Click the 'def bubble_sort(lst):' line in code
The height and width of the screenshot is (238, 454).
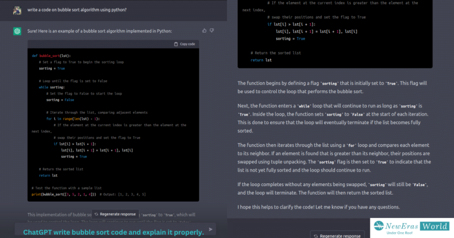tap(51, 56)
